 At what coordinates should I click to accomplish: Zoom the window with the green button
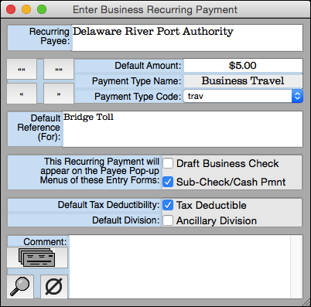42,9
